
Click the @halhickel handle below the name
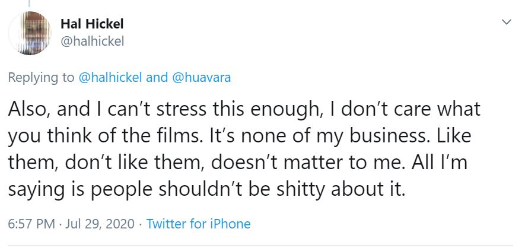(x=93, y=40)
